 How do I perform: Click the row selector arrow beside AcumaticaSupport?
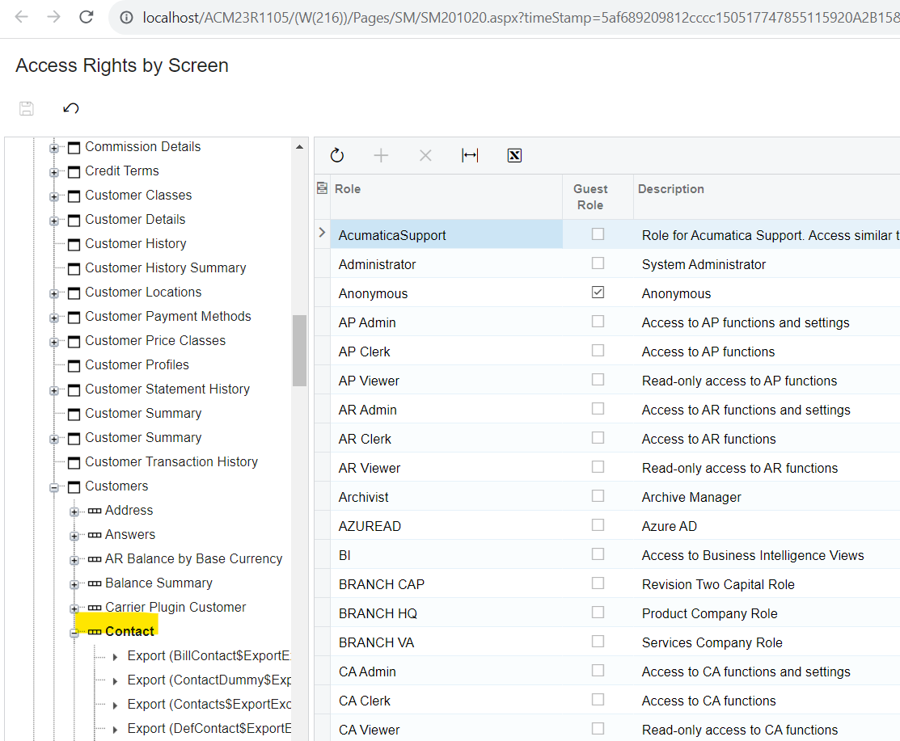pyautogui.click(x=322, y=233)
